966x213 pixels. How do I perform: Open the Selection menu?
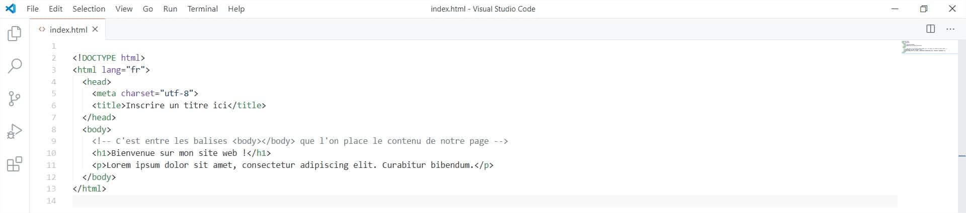(89, 9)
